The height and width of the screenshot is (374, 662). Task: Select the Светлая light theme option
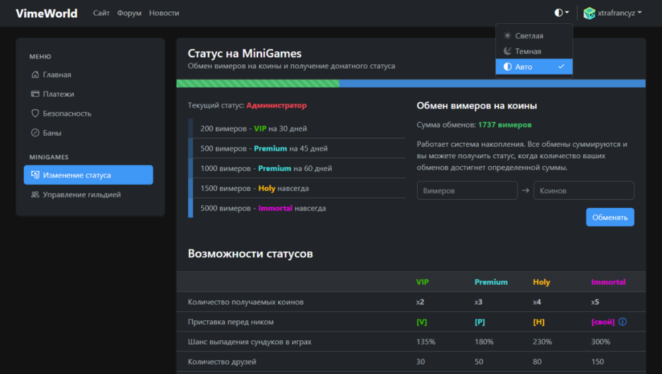528,36
